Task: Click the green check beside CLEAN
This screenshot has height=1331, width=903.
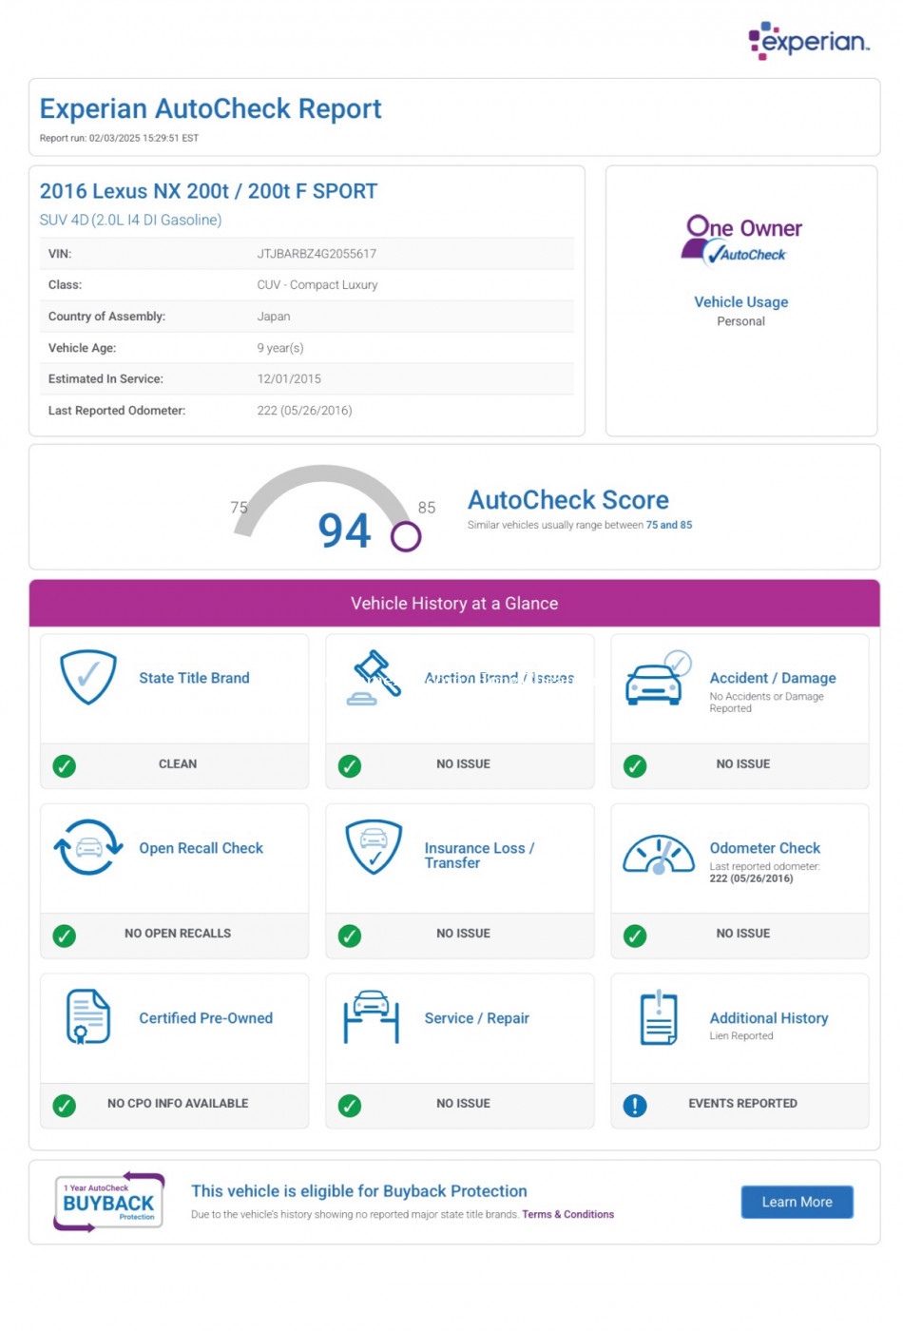Action: 65,765
